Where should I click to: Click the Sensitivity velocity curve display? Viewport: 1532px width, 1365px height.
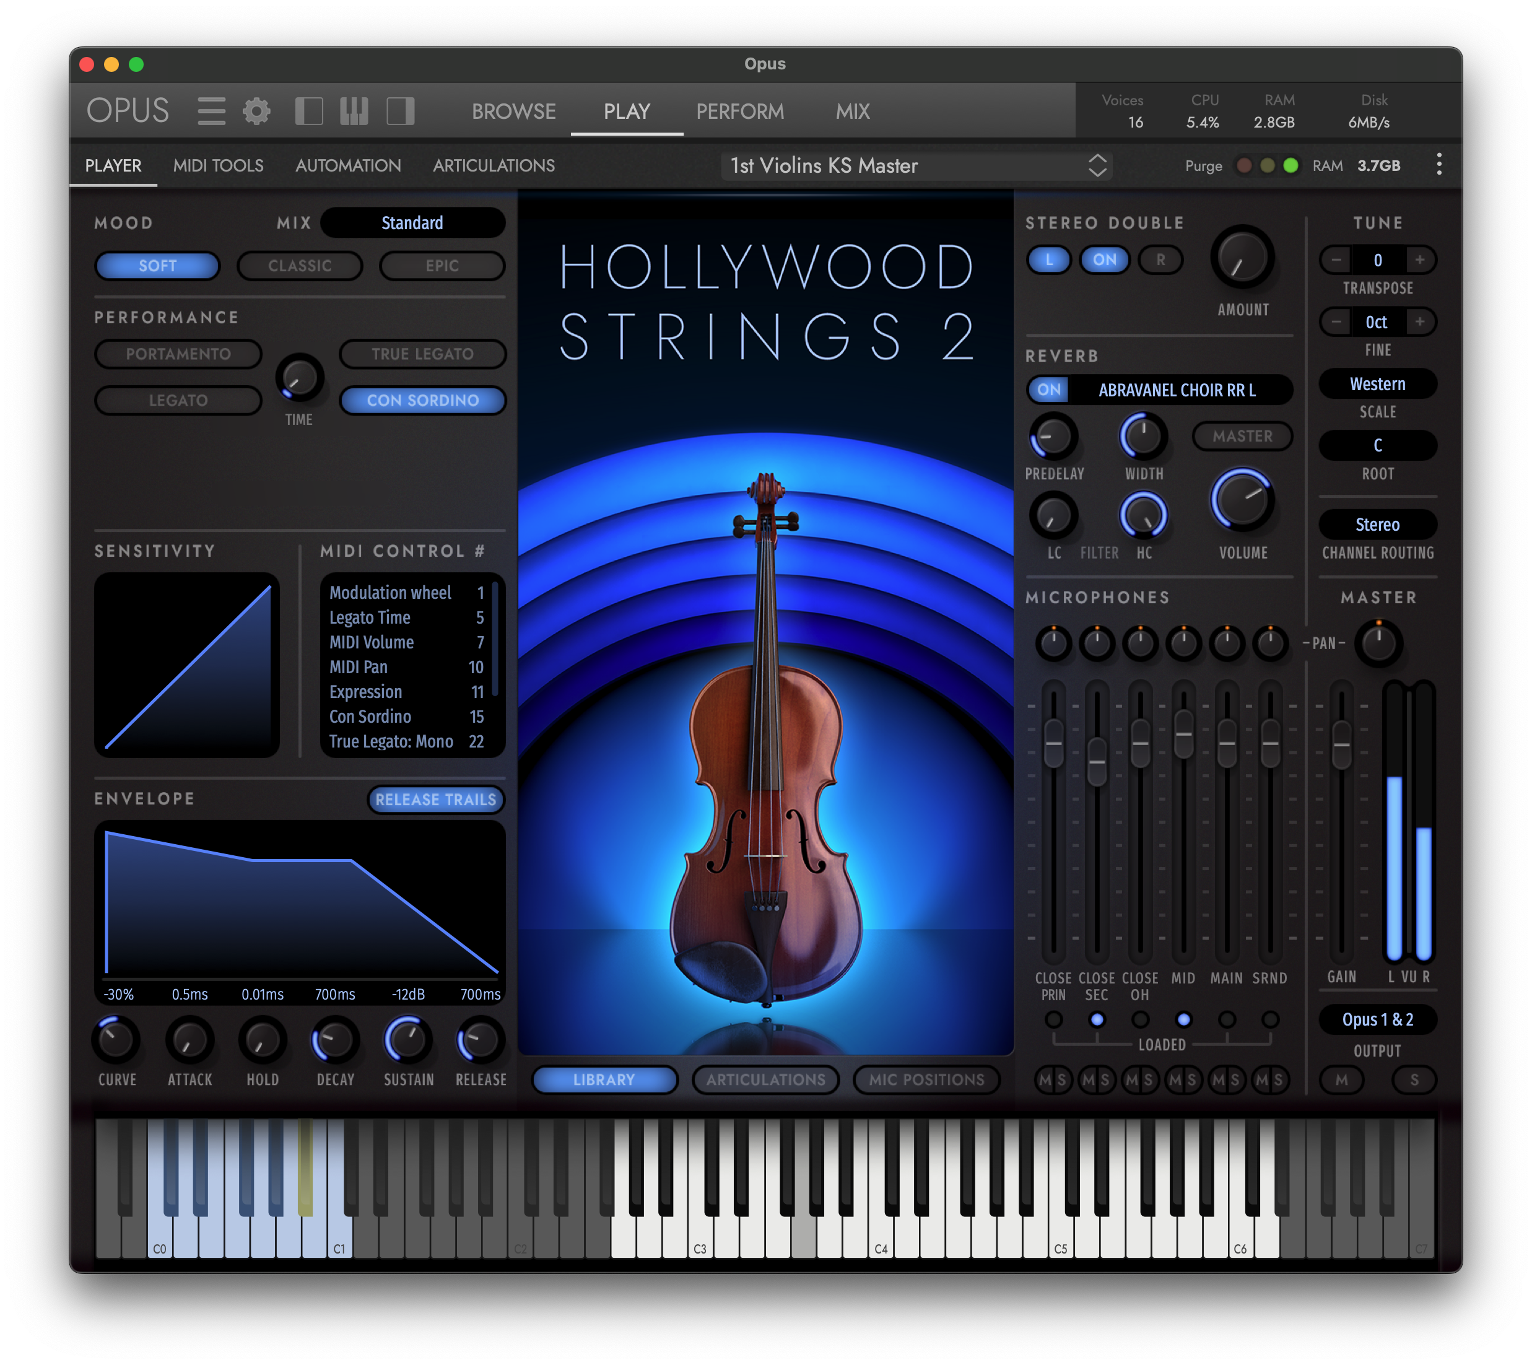tap(187, 665)
